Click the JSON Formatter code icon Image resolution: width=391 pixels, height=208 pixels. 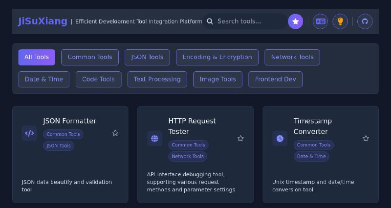(29, 133)
